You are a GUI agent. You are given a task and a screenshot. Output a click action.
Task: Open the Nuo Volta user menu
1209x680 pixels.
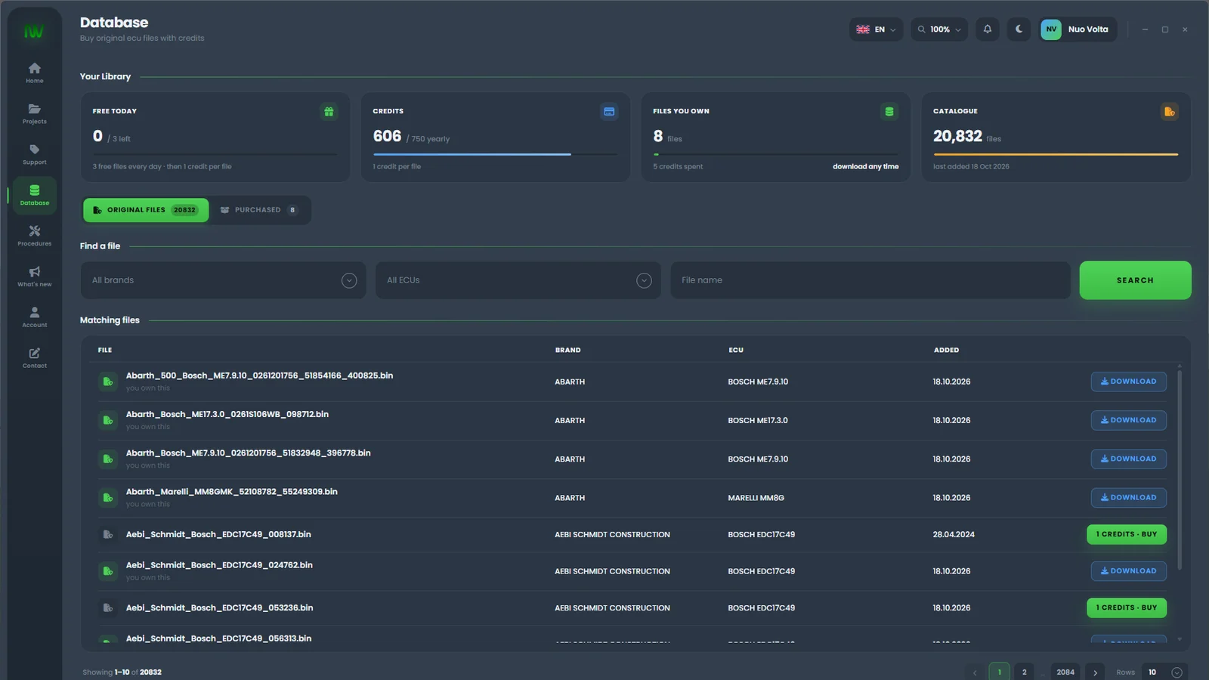1078,29
